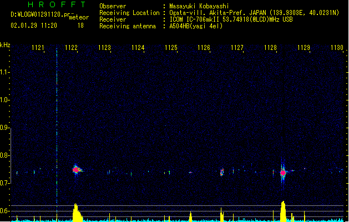Click the date stamp 02.01.29 11:20
This screenshot has width=349, height=222.
click(34, 26)
